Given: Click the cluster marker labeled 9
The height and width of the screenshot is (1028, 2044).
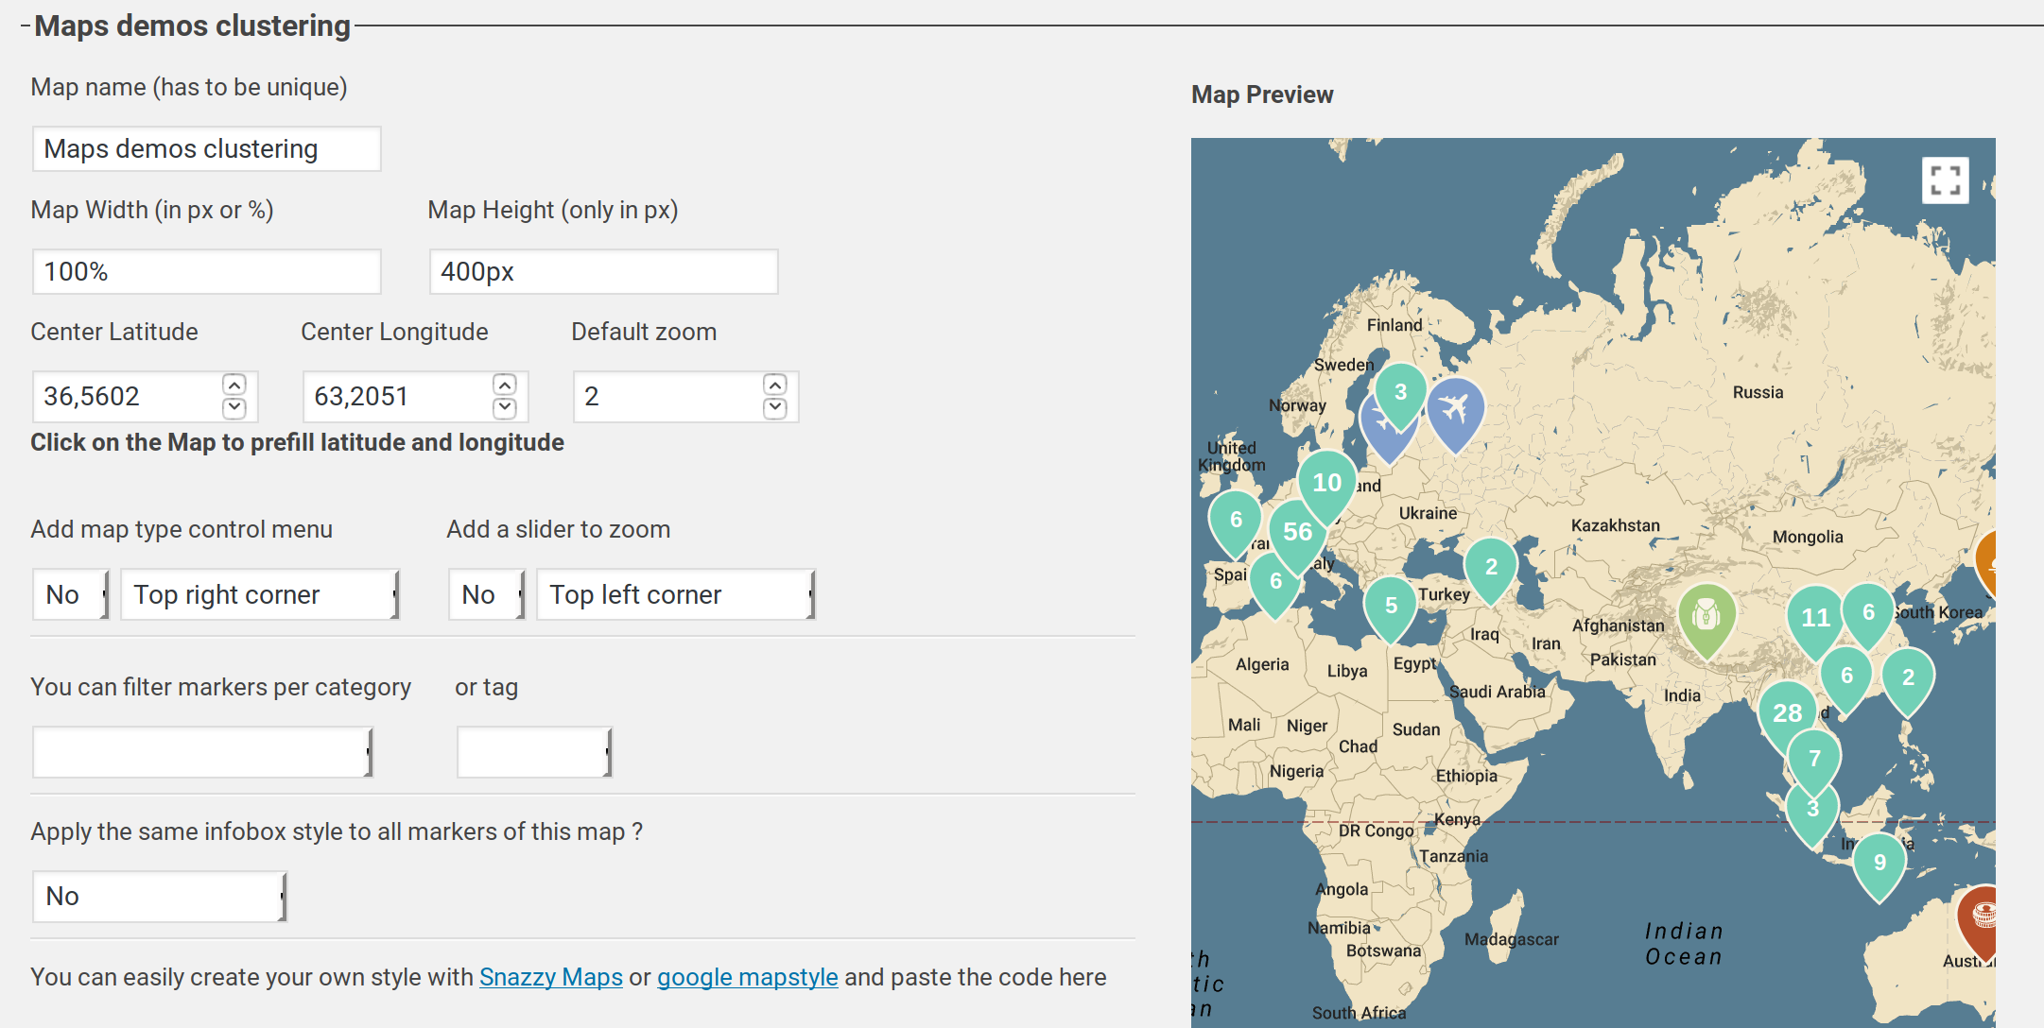Looking at the screenshot, I should tap(1879, 862).
